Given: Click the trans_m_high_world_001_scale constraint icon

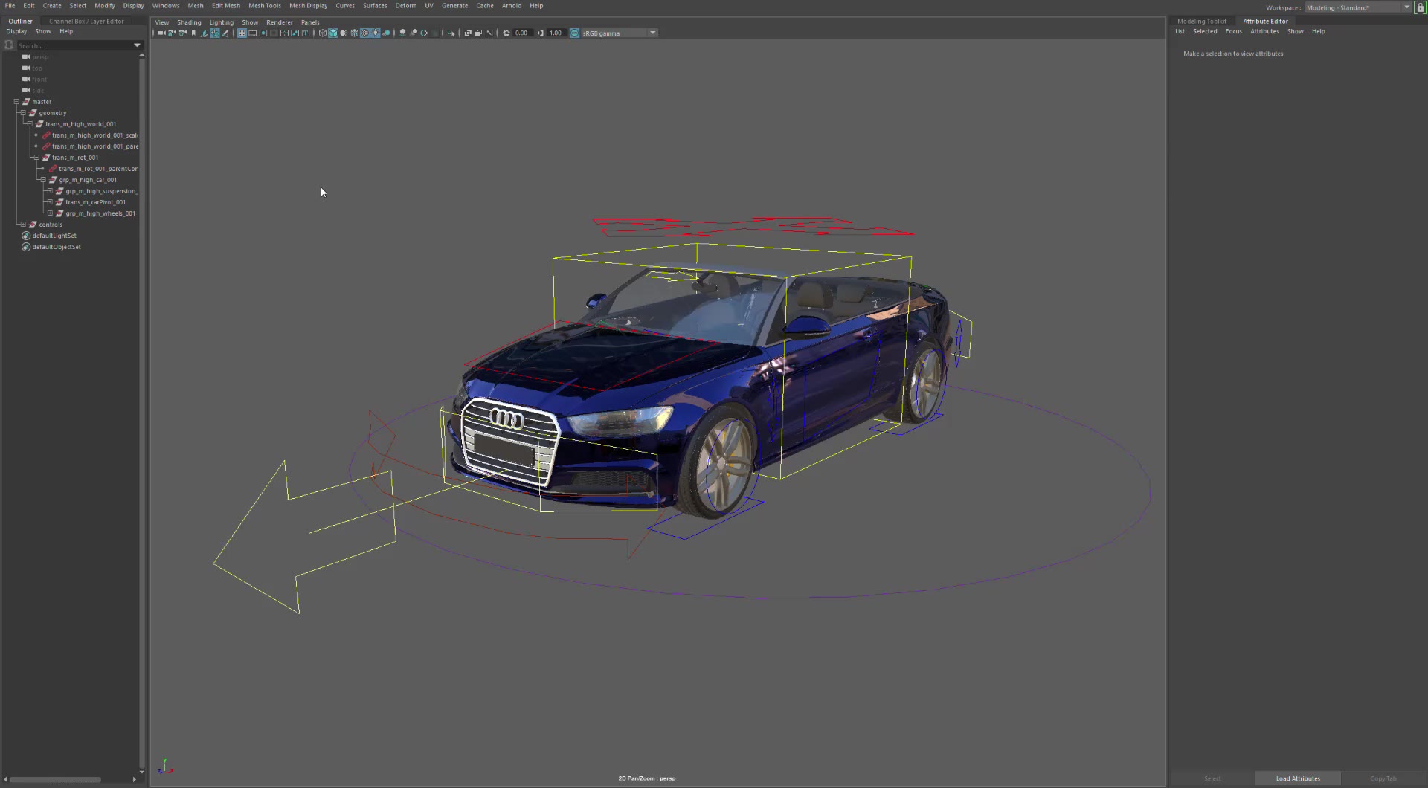Looking at the screenshot, I should (46, 135).
